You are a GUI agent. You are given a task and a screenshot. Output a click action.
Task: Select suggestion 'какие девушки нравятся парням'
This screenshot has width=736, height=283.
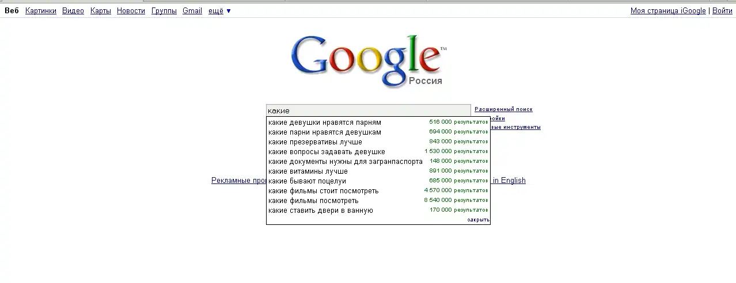(x=325, y=123)
